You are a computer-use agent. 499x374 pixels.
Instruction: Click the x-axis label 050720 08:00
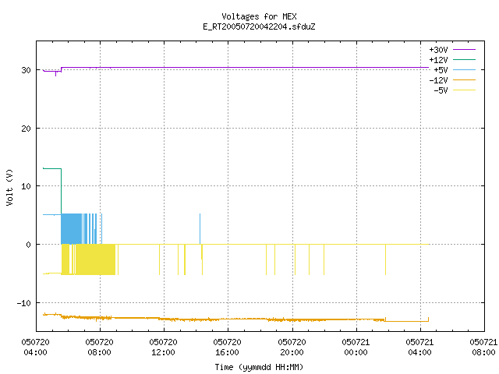click(x=99, y=347)
